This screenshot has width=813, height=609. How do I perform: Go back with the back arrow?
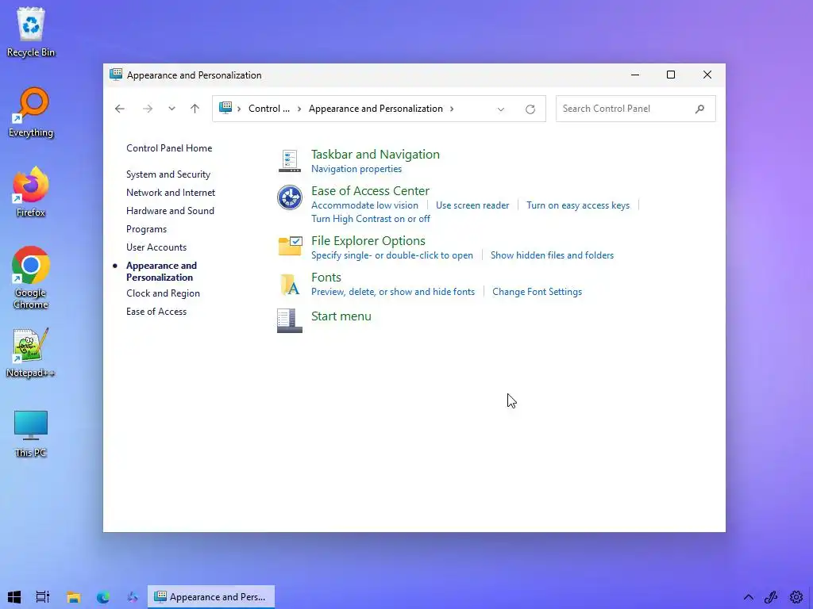[120, 109]
